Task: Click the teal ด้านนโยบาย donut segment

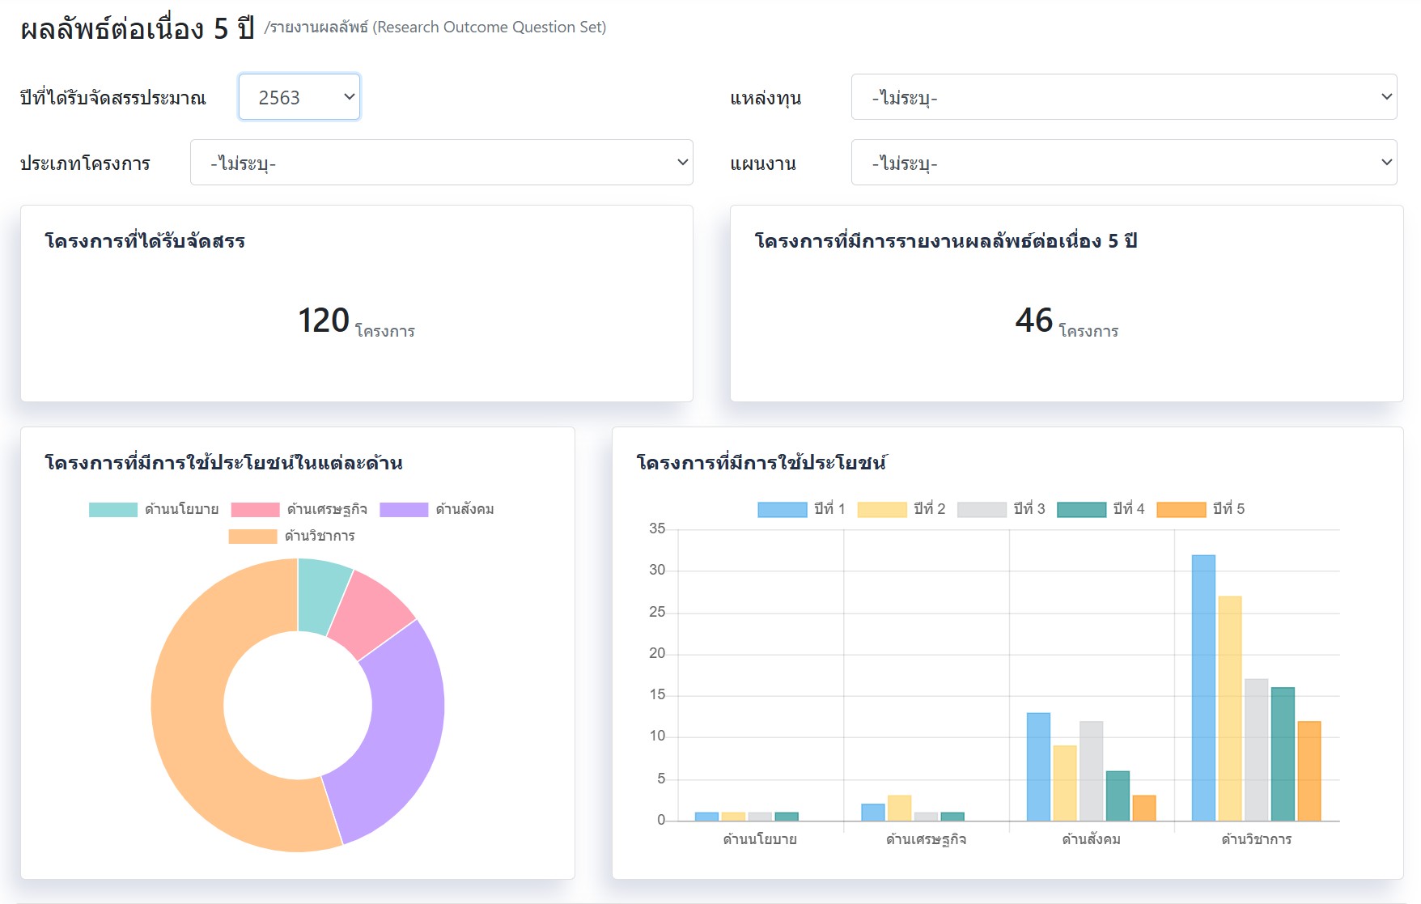Action: [320, 595]
